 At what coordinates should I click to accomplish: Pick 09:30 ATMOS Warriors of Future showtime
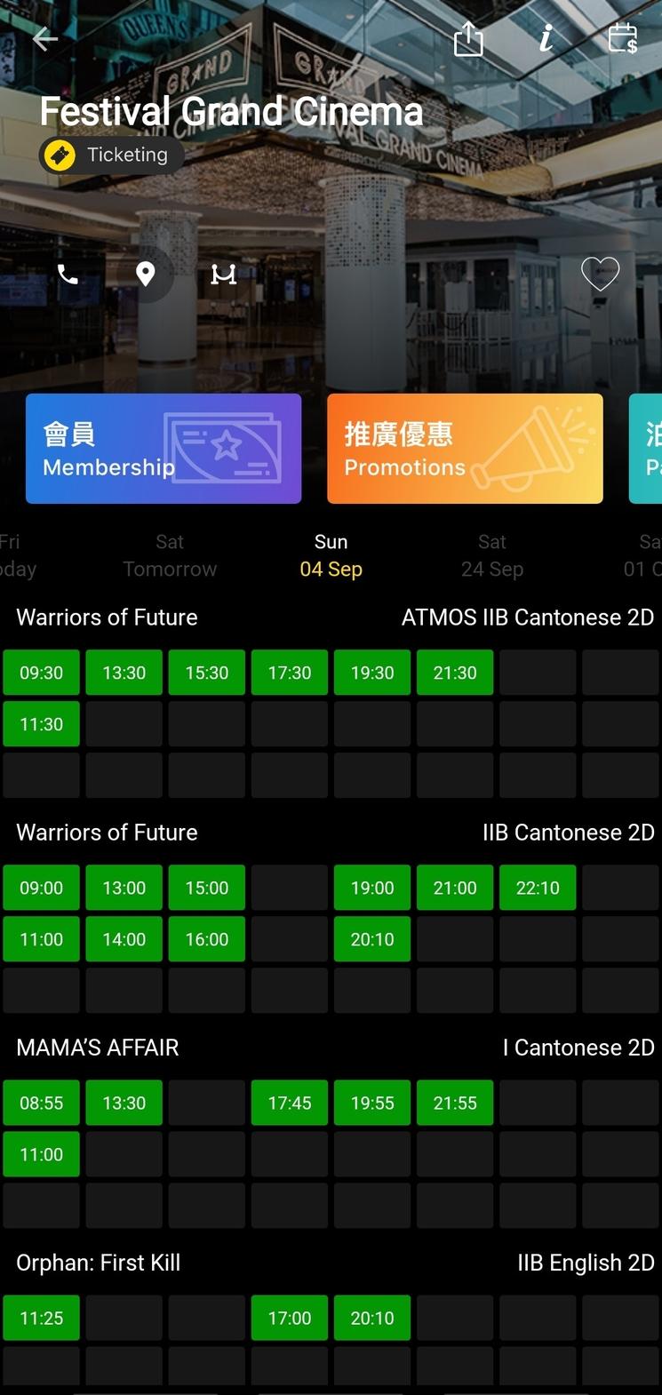click(x=42, y=673)
